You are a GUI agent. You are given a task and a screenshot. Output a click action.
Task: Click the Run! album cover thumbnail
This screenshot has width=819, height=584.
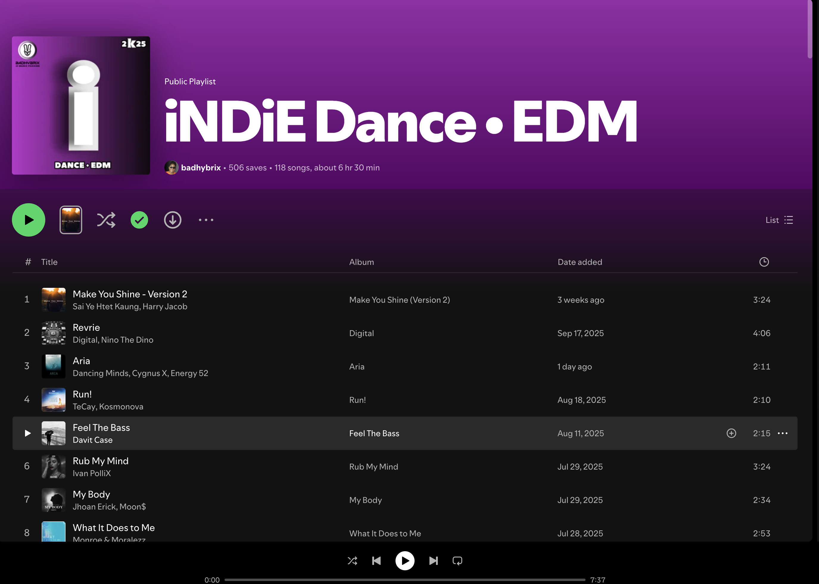point(54,400)
